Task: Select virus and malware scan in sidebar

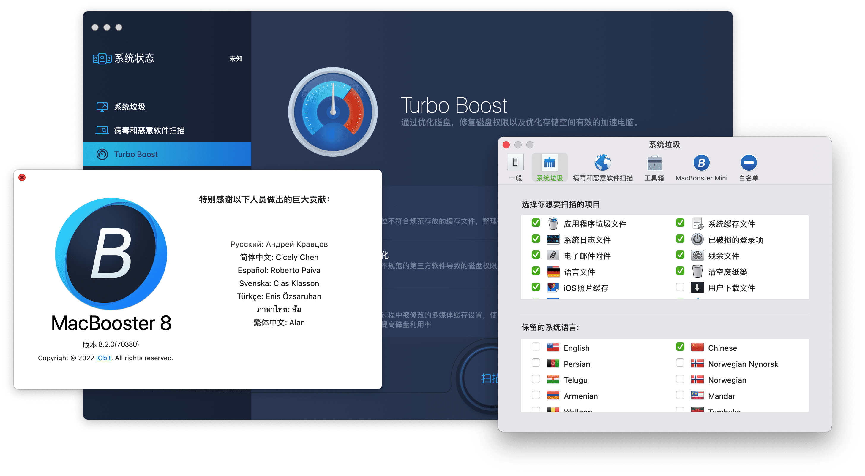Action: 149,131
